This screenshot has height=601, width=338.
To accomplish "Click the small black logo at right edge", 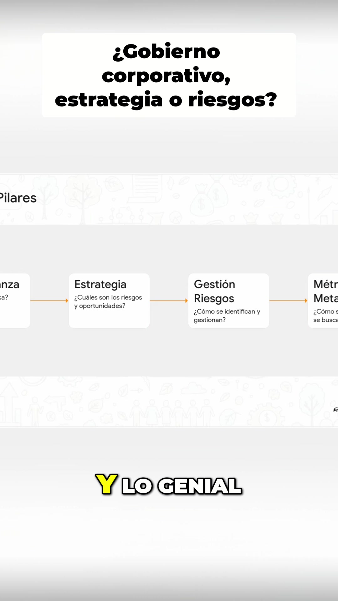I will click(335, 410).
